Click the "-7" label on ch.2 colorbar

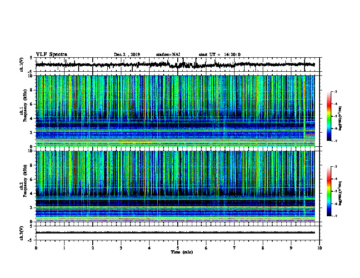click(x=335, y=216)
